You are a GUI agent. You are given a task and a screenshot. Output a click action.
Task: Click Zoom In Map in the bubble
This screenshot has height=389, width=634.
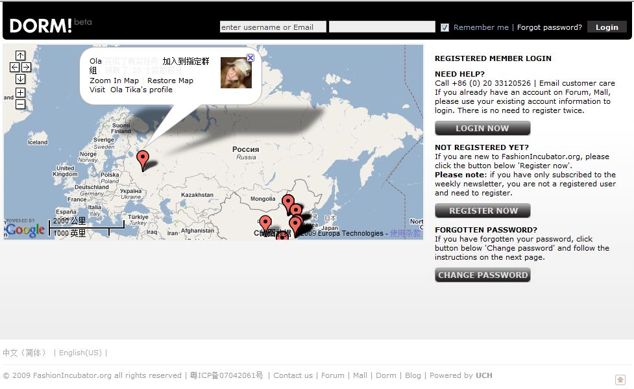pos(114,81)
